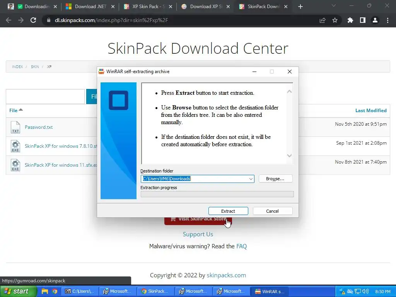The height and width of the screenshot is (297, 396).
Task: Open file explorer taskbar icon
Action: point(45,291)
